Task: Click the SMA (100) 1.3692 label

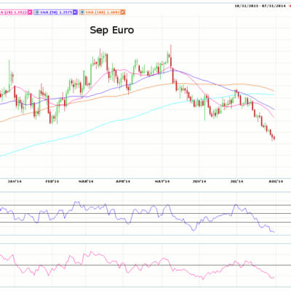Action: [x=103, y=12]
